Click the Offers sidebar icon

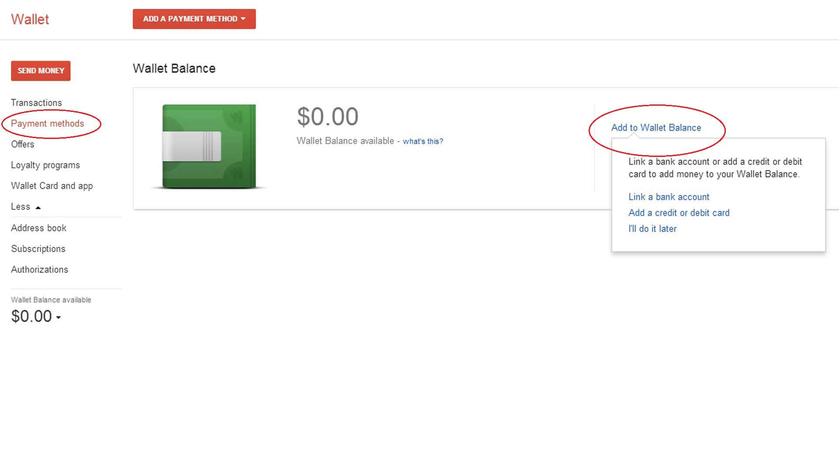21,144
